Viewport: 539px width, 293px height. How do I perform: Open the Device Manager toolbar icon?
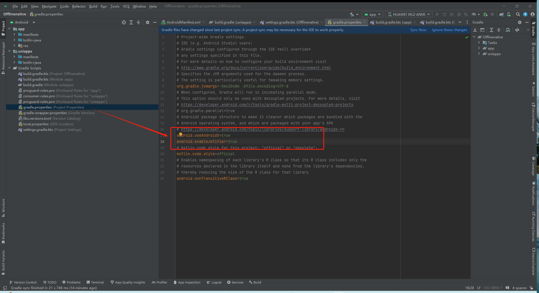tap(509, 14)
